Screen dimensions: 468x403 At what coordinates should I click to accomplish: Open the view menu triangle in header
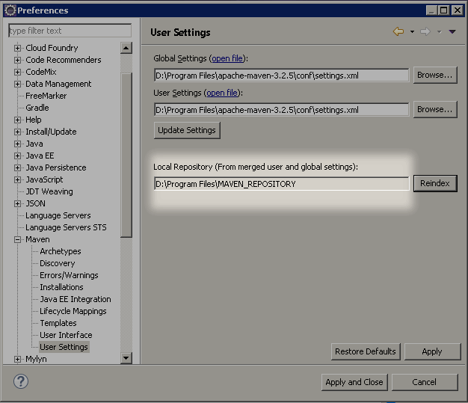(452, 32)
